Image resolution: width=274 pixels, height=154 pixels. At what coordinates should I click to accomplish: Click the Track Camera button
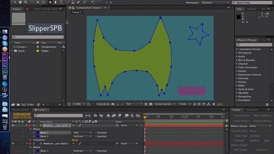coord(241,115)
